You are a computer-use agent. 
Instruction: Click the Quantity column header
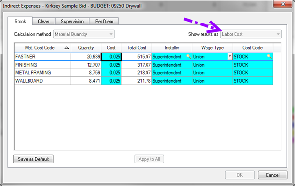86,48
